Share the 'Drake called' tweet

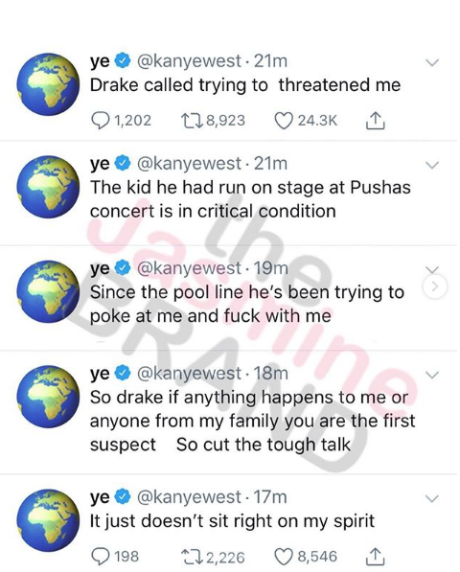click(x=375, y=121)
